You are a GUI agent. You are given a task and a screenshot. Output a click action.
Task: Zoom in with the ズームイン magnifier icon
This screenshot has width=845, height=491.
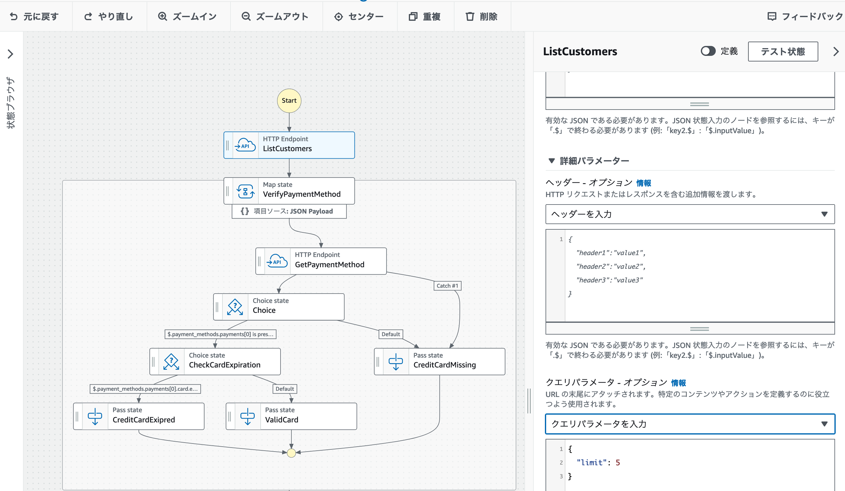point(162,16)
